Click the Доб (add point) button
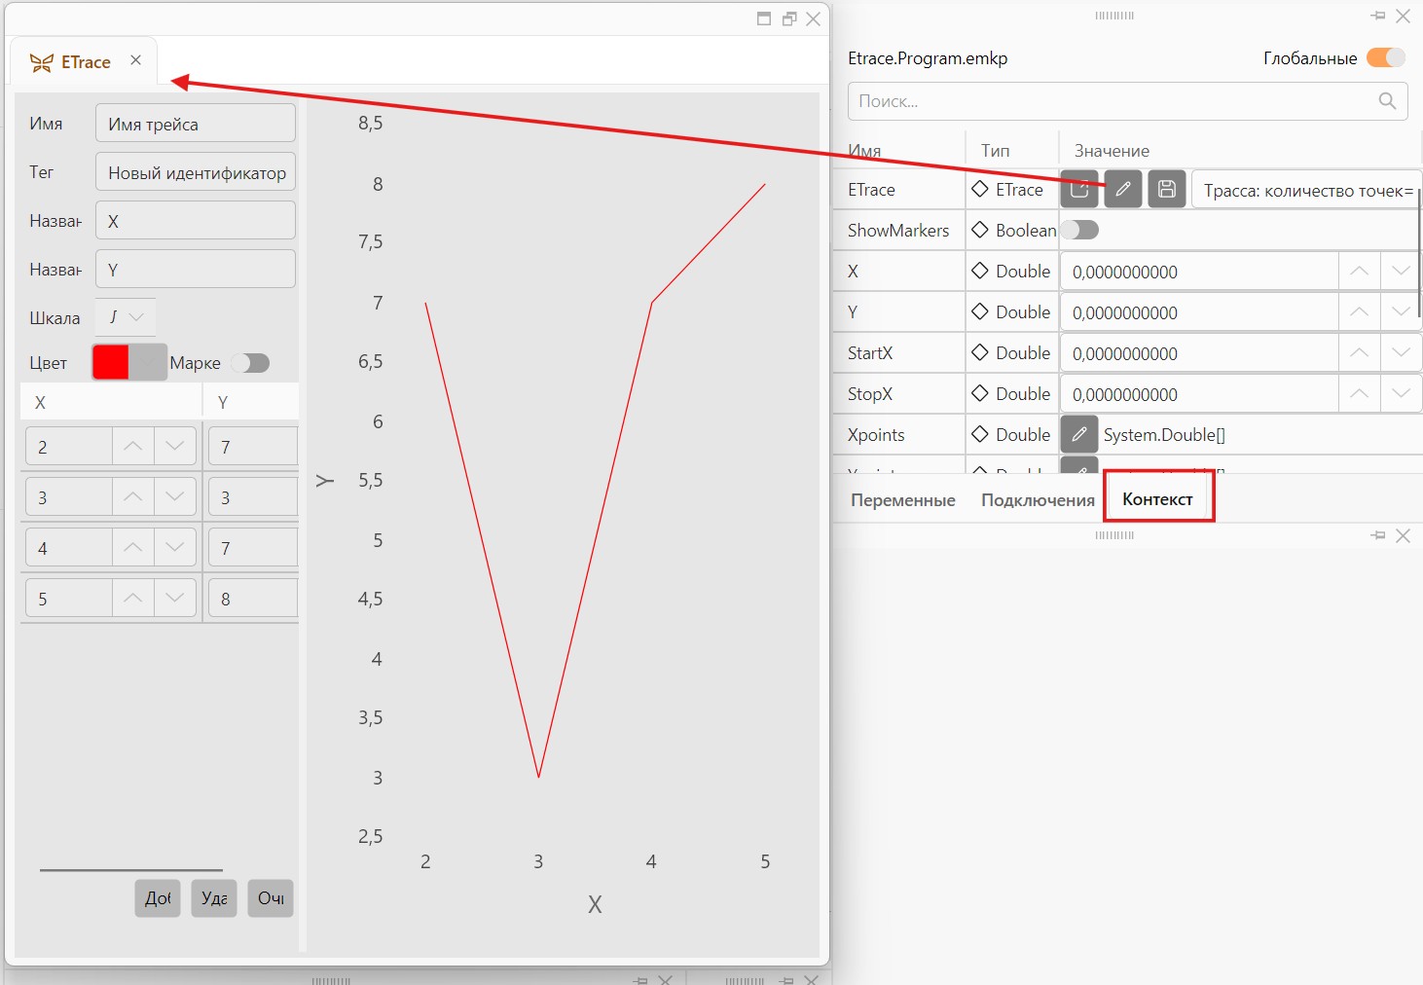 tap(158, 898)
